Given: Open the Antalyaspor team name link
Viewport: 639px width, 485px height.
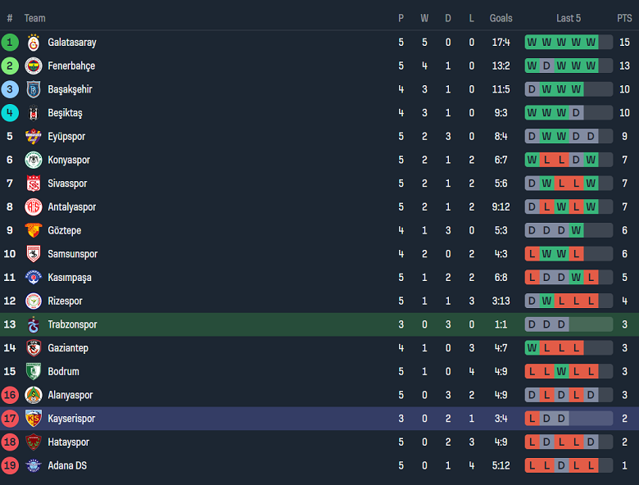Looking at the screenshot, I should (71, 207).
